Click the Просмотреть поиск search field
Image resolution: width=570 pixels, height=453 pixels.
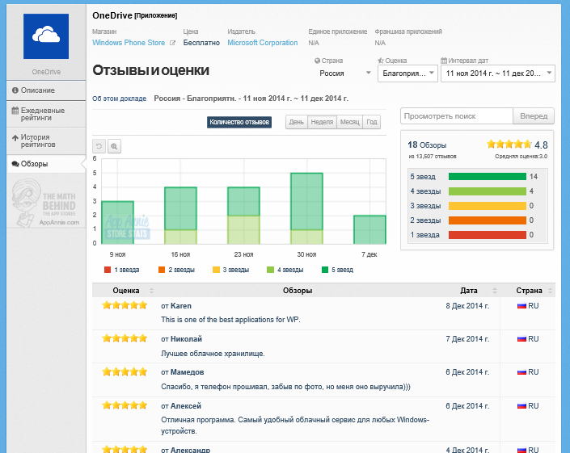click(x=457, y=116)
